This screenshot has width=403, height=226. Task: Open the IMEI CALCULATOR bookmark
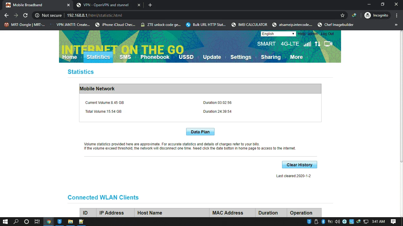point(250,25)
